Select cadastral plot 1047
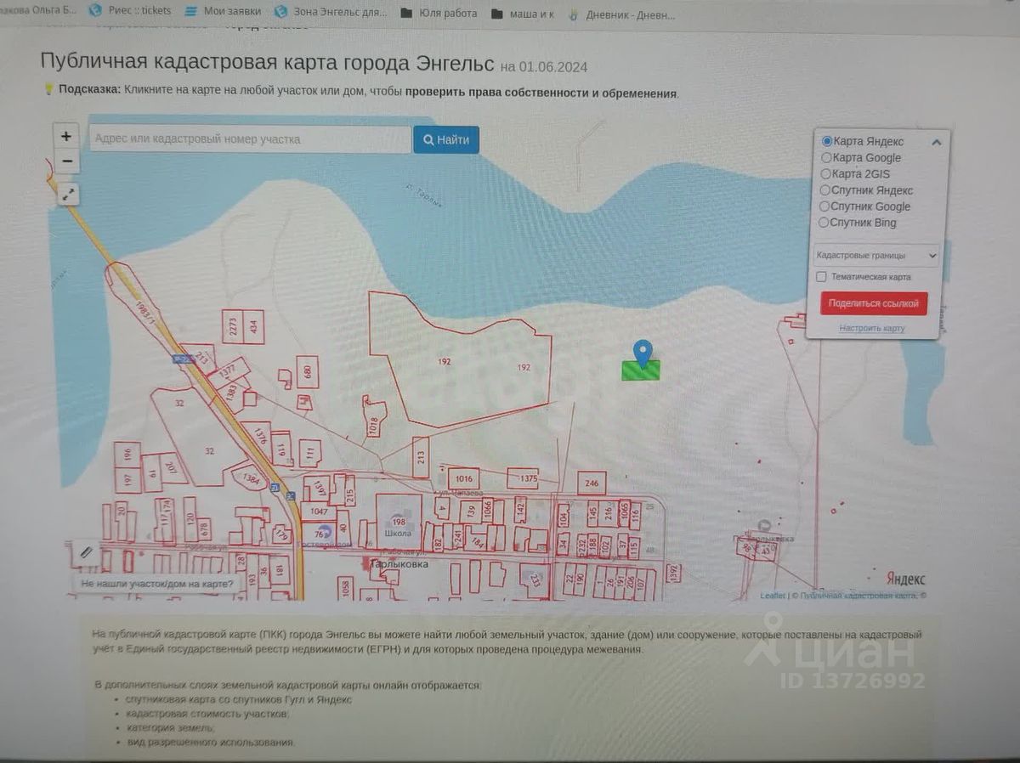Image resolution: width=1020 pixels, height=763 pixels. (319, 511)
